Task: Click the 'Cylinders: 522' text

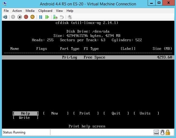Action: [x=127, y=40]
